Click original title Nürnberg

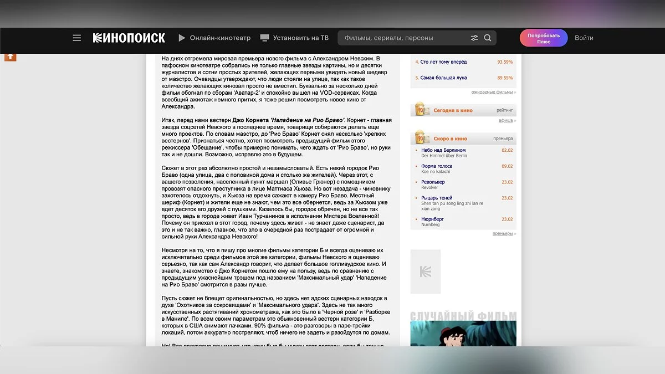[x=431, y=224]
